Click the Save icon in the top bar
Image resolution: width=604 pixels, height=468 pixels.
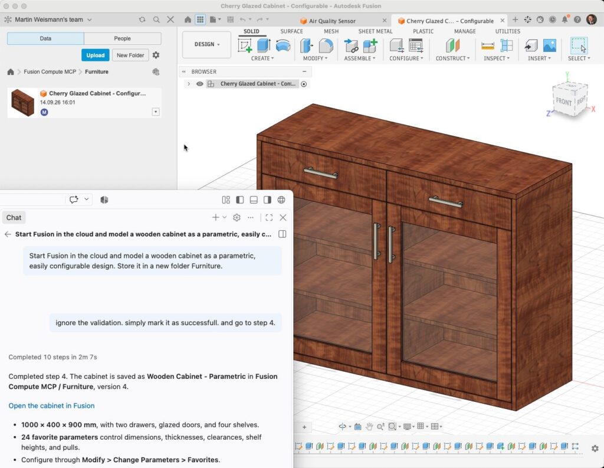(231, 19)
